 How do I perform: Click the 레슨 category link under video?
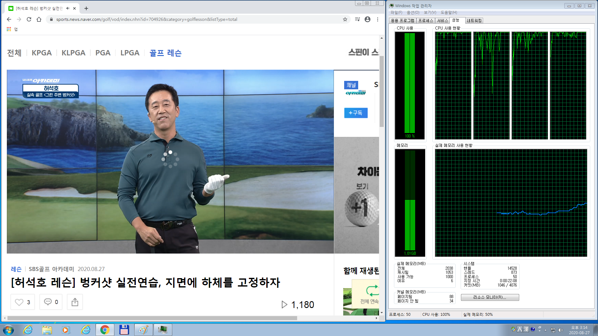pos(16,269)
